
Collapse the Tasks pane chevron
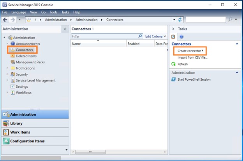[173, 29]
